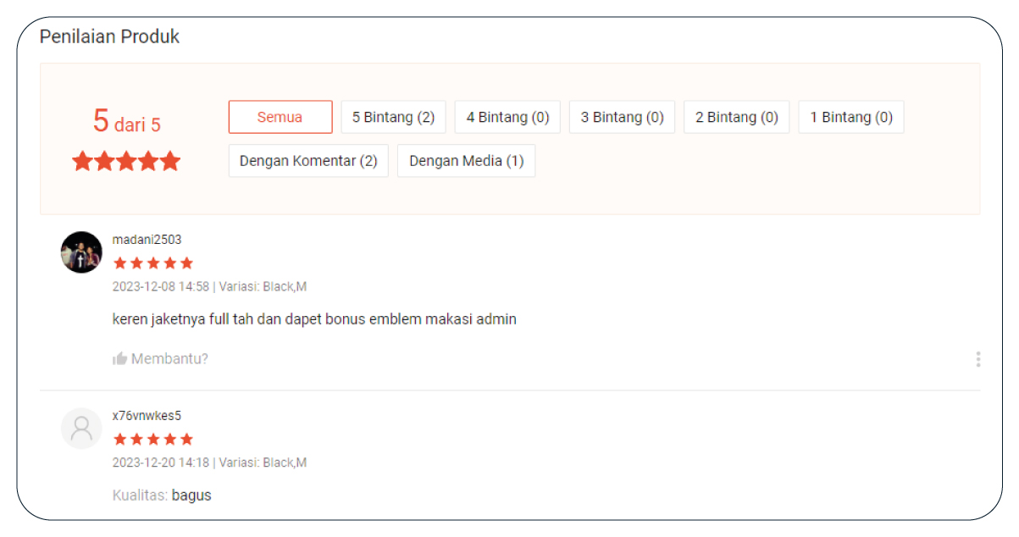Click thumbs-up Membantu icon on madani2503 review
Screen dimensions: 1019x537
(x=119, y=358)
